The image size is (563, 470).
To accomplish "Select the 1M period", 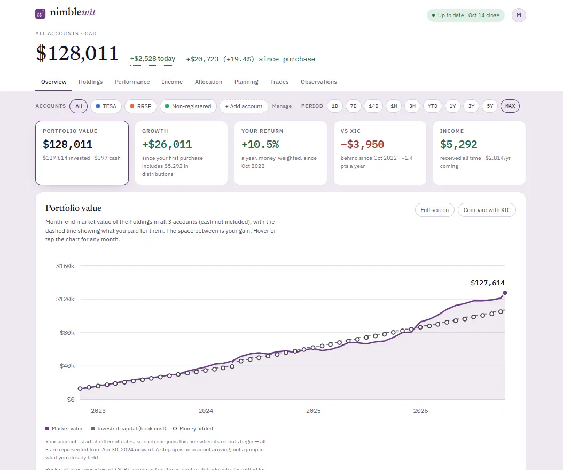I will pyautogui.click(x=394, y=106).
